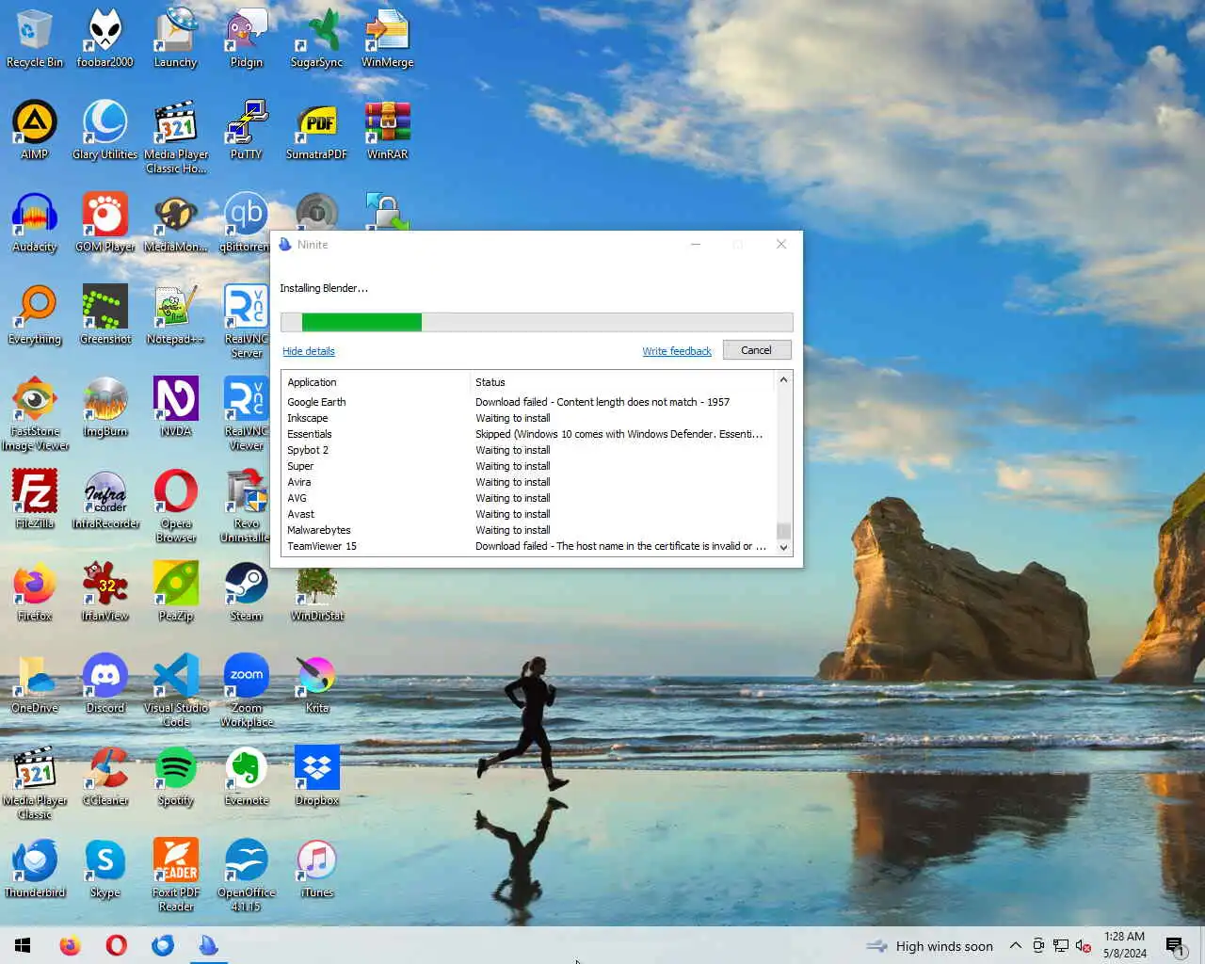Screen dimensions: 1205x964
Task: Select the Krita desktop shortcut
Action: (316, 683)
